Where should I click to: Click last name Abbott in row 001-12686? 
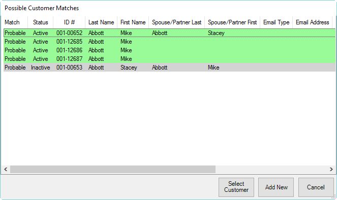pos(96,50)
